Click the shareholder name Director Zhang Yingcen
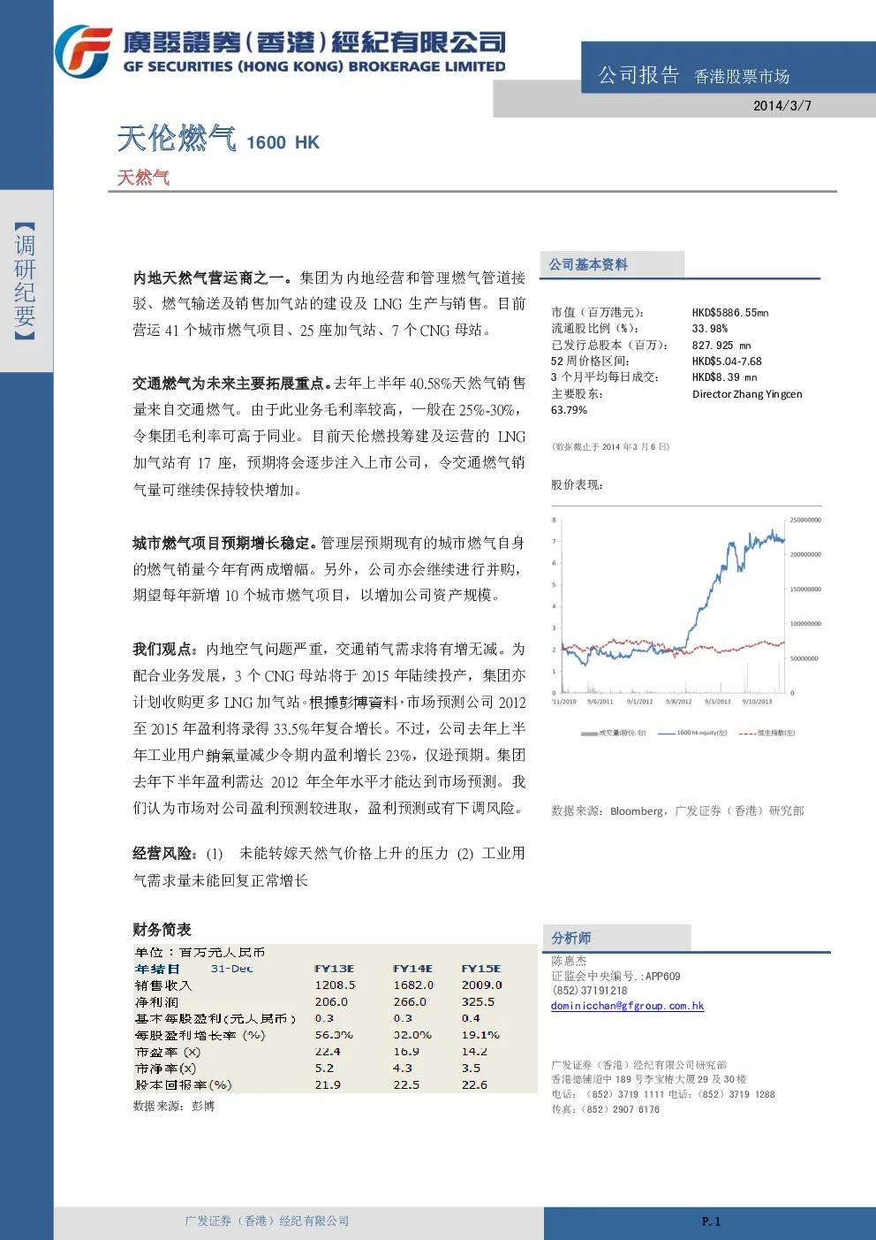876x1240 pixels. (x=747, y=394)
